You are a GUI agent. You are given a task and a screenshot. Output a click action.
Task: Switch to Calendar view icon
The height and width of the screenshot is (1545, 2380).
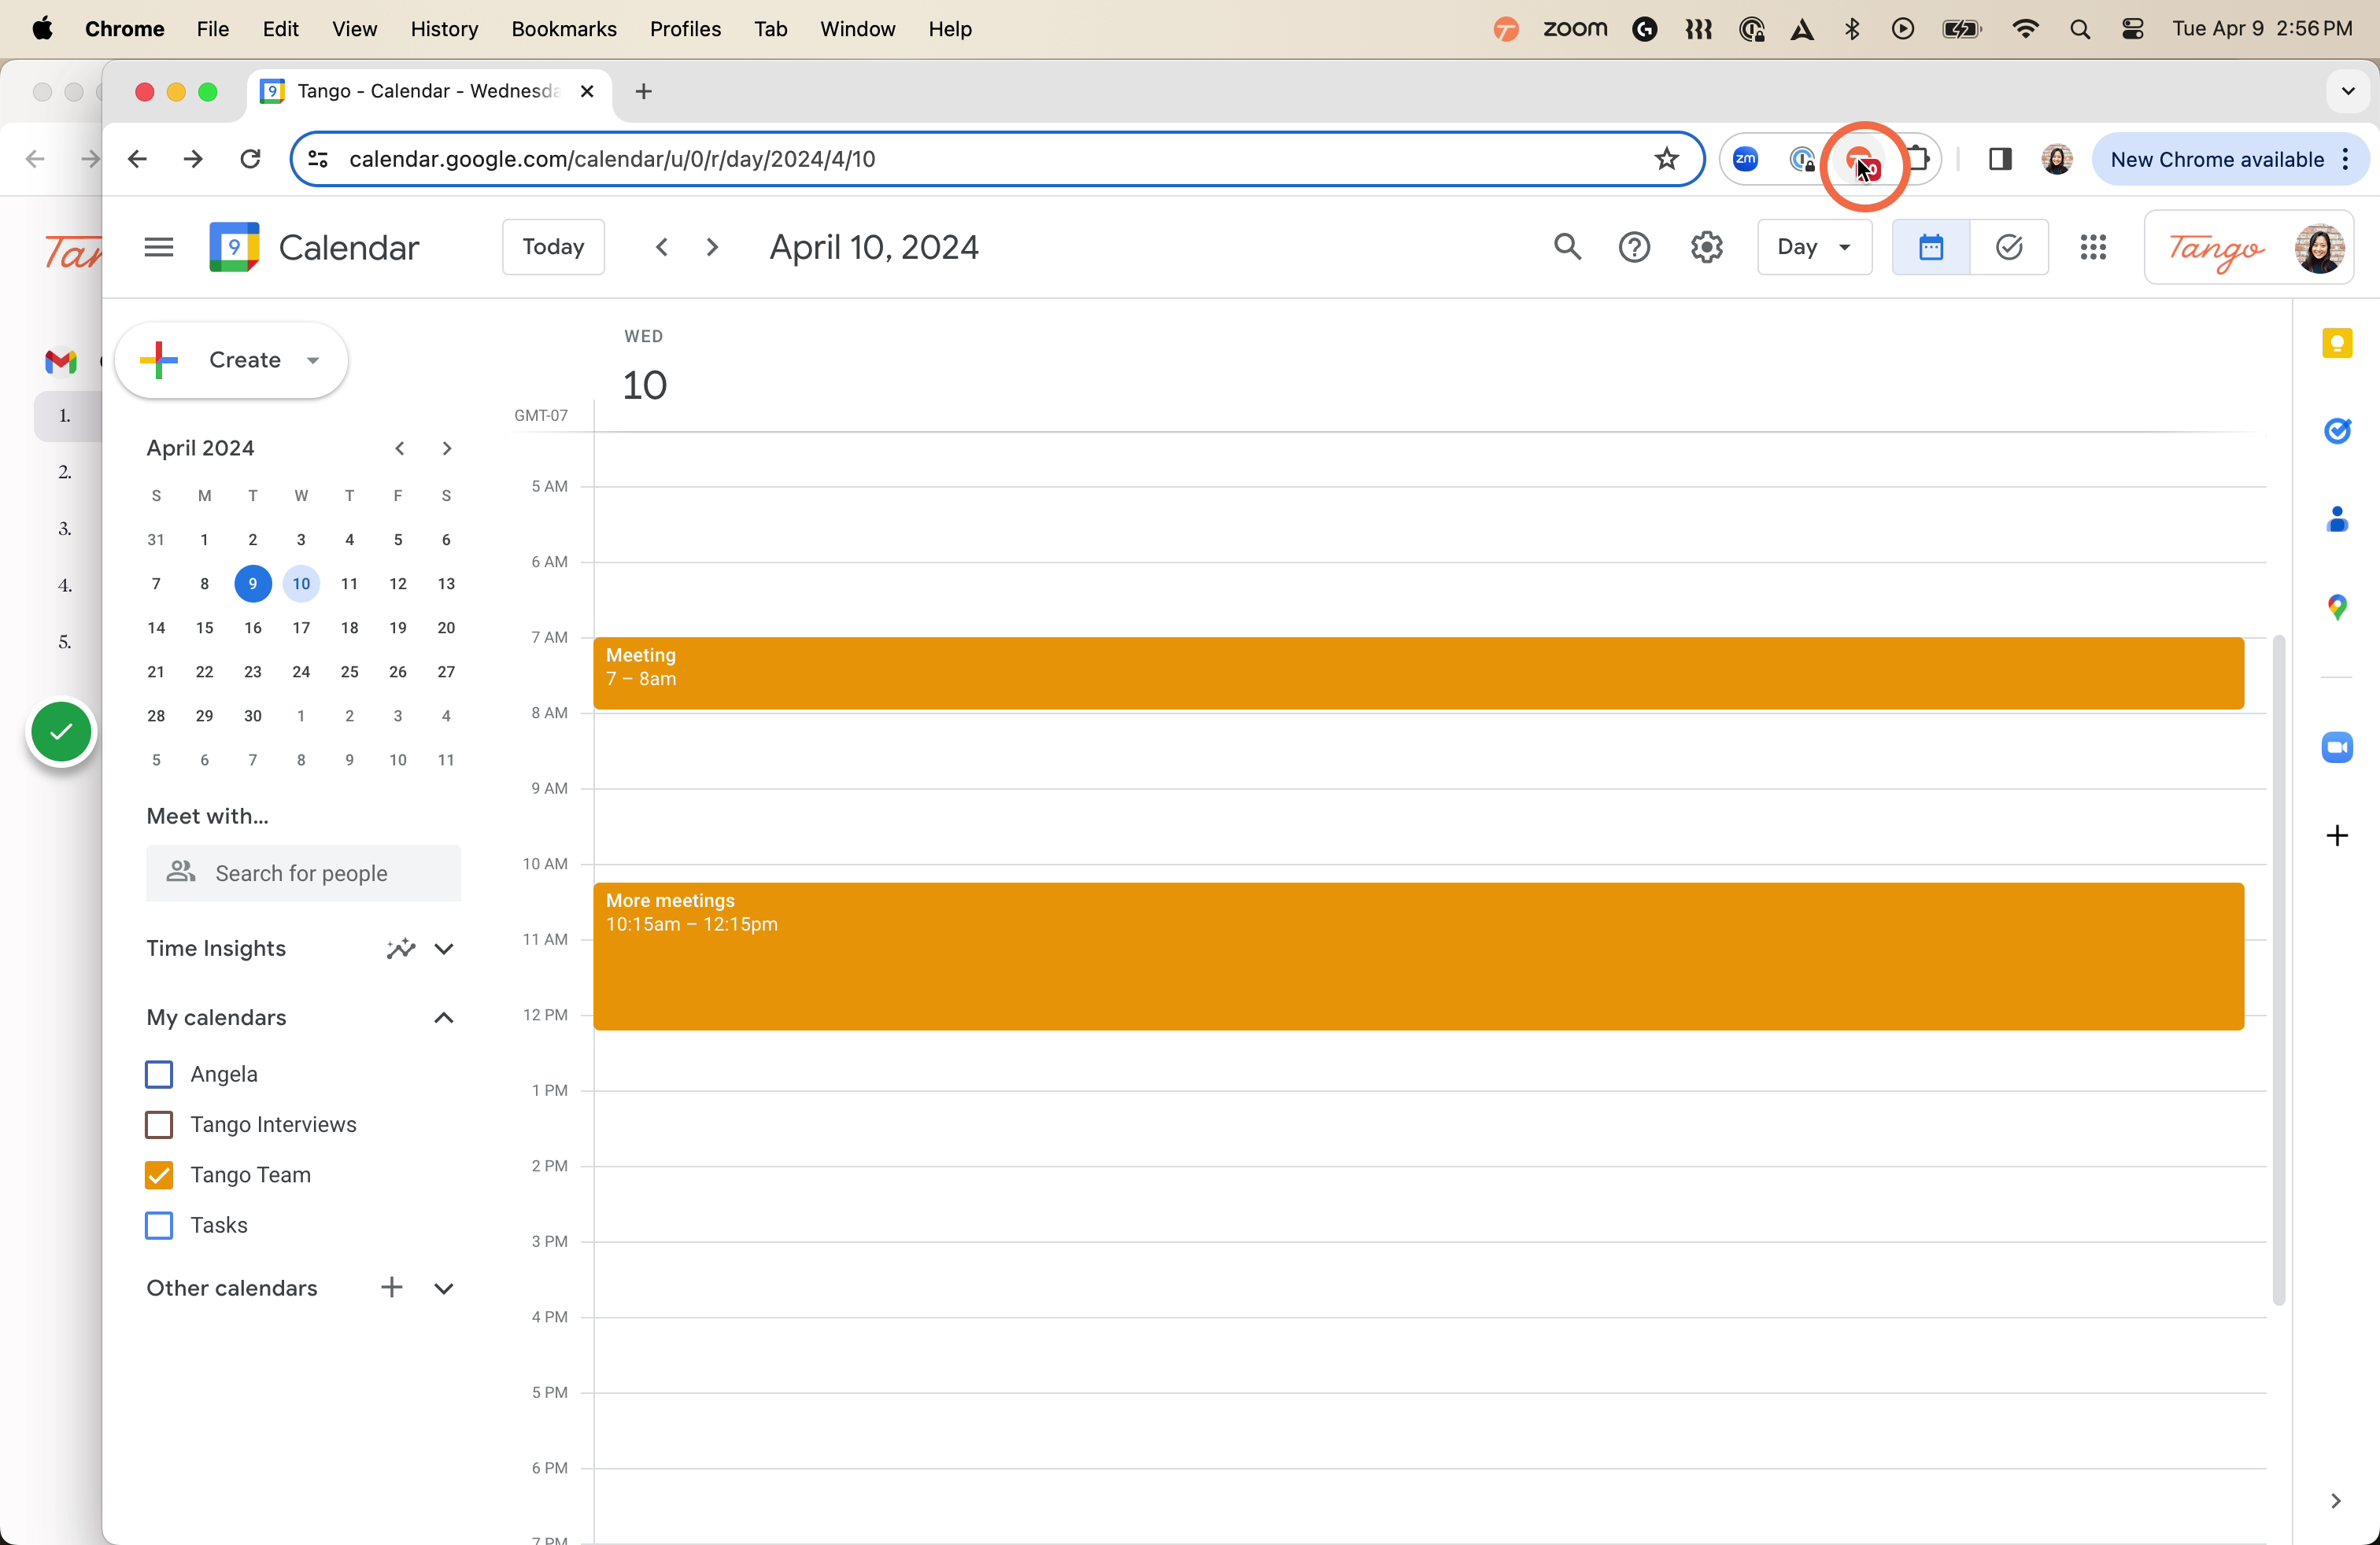click(x=1931, y=247)
